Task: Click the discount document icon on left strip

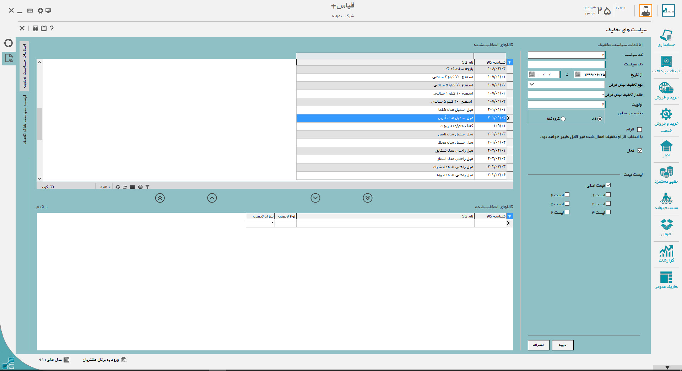Action: [x=9, y=58]
